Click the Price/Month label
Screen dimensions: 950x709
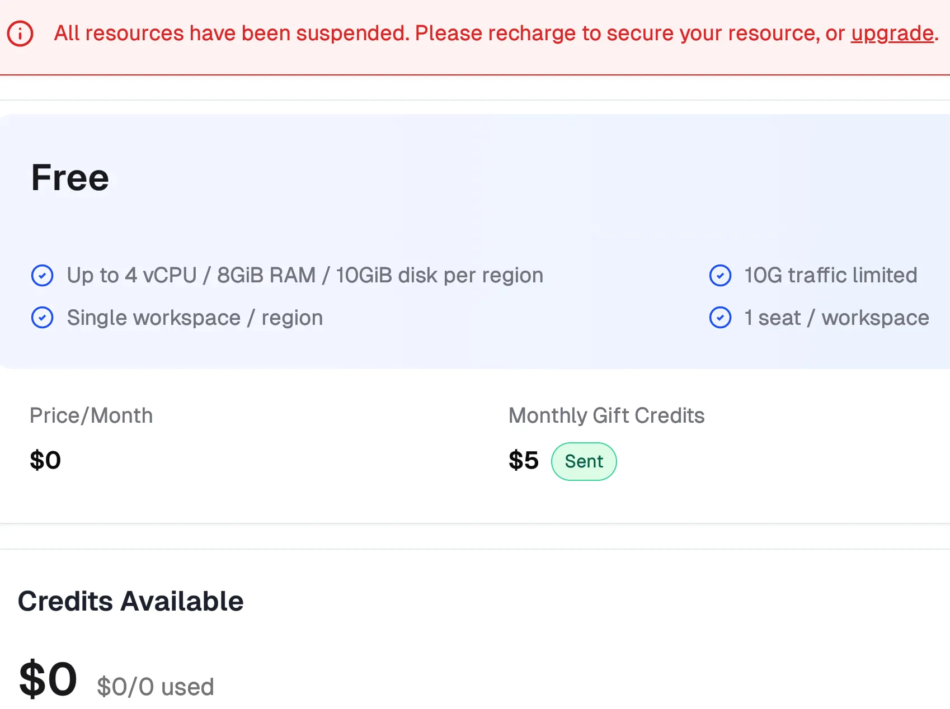91,415
